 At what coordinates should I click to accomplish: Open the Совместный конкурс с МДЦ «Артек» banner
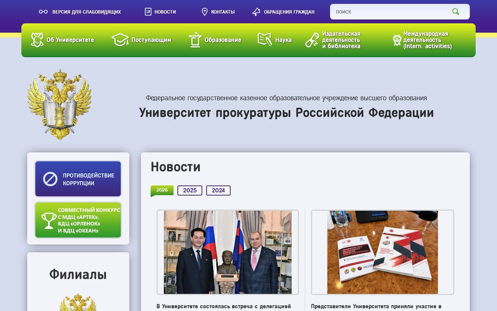click(78, 220)
